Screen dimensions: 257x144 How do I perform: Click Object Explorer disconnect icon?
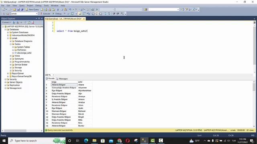point(18,22)
